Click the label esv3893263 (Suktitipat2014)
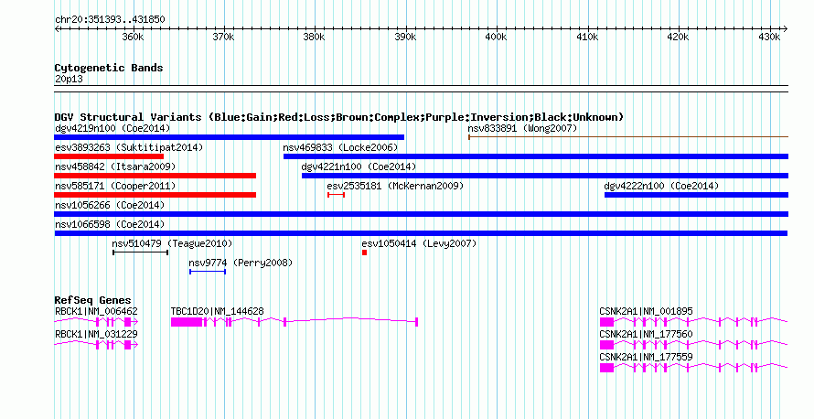Image resolution: width=814 pixels, height=419 pixels. pos(129,147)
